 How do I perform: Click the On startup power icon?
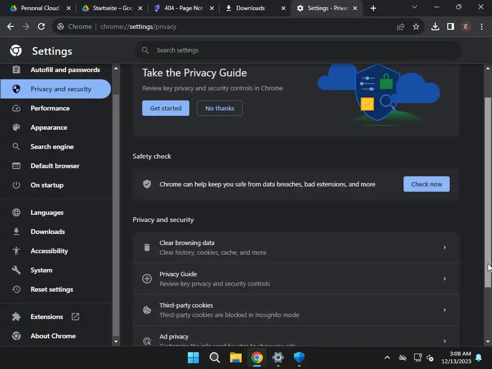[x=16, y=185]
